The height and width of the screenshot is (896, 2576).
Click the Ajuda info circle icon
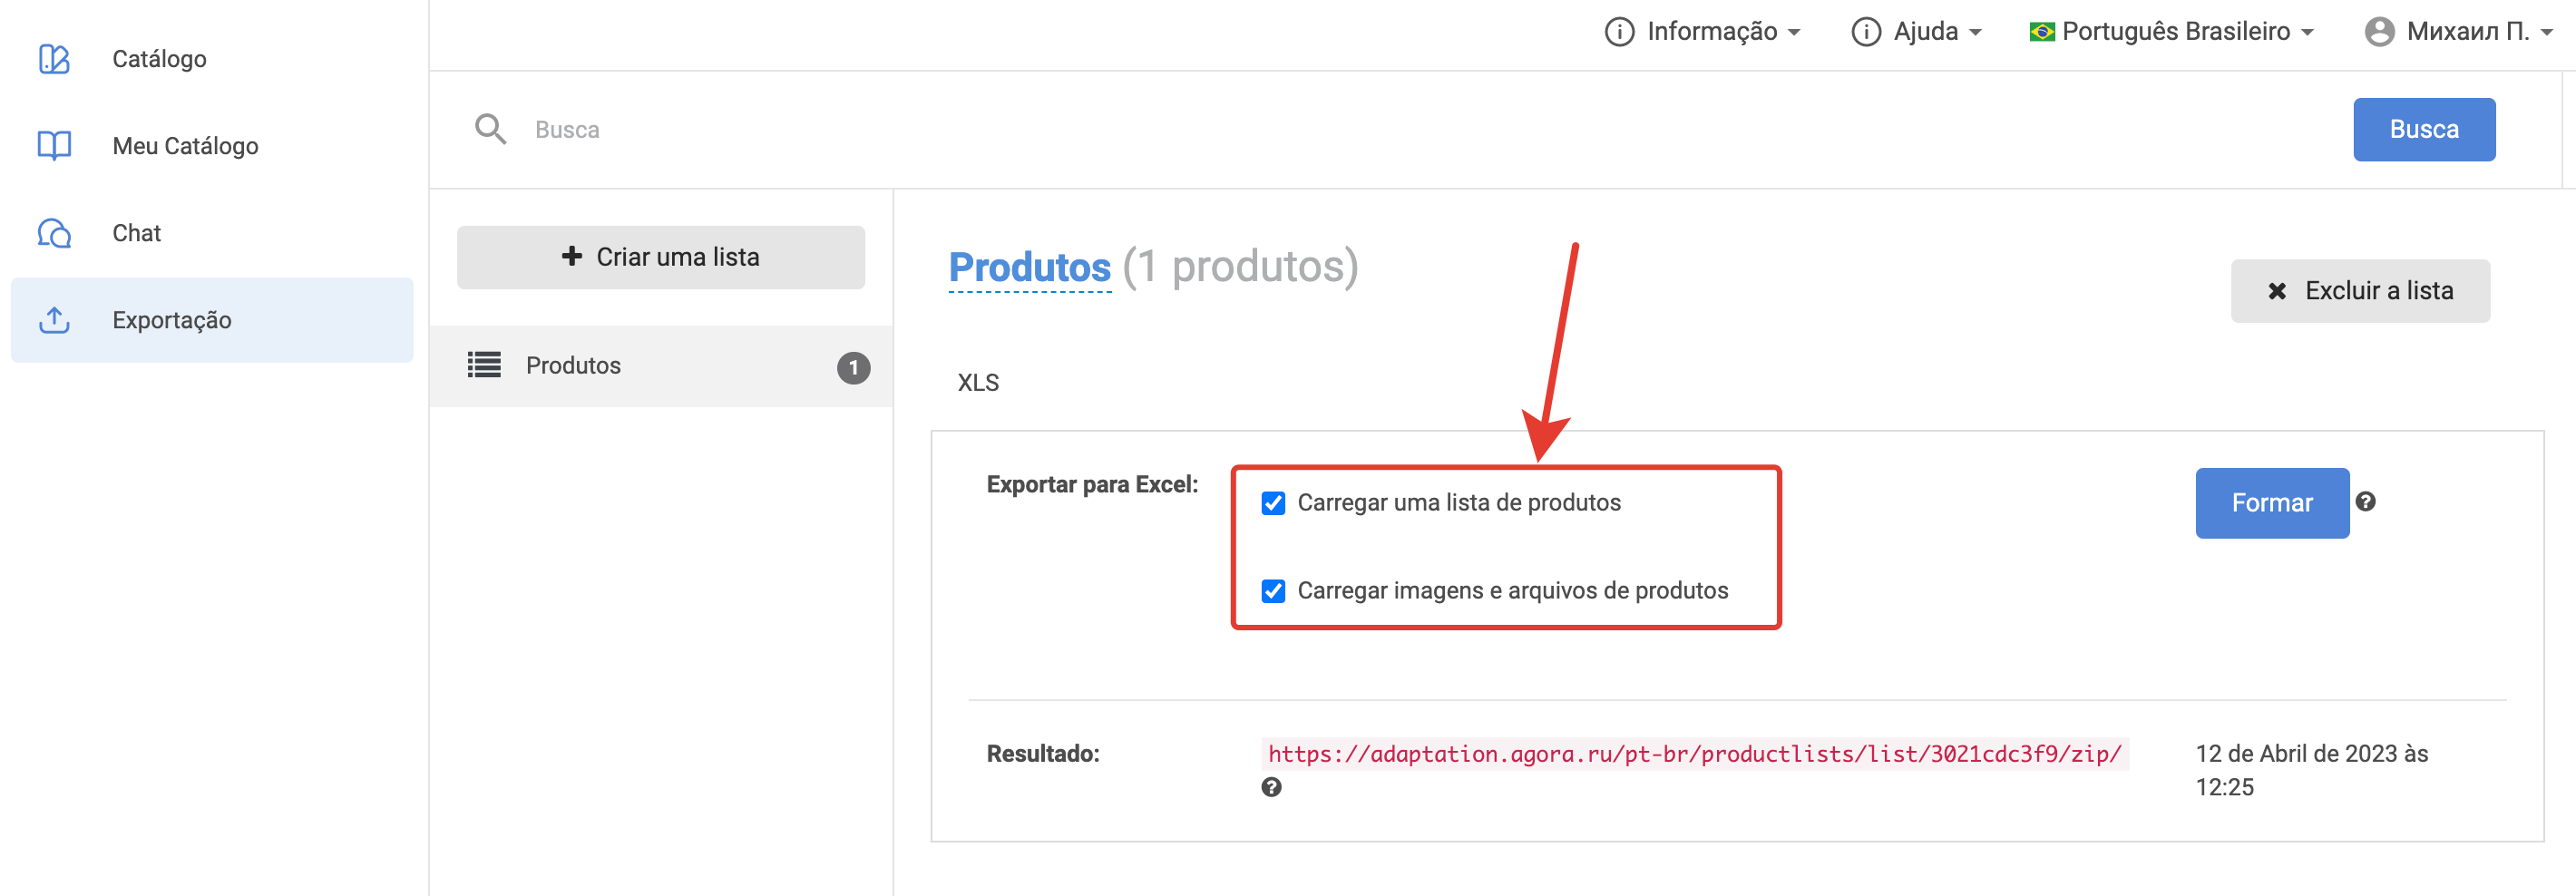[1866, 32]
